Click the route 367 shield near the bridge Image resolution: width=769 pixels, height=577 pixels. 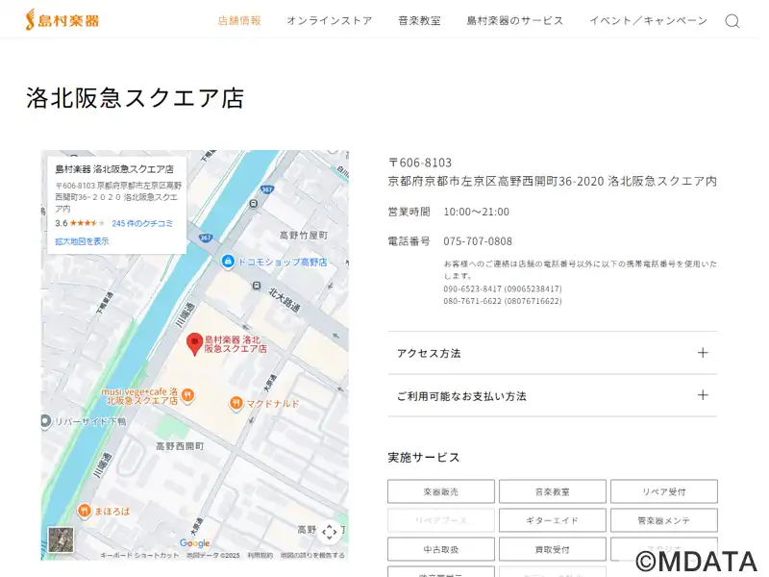tap(206, 238)
